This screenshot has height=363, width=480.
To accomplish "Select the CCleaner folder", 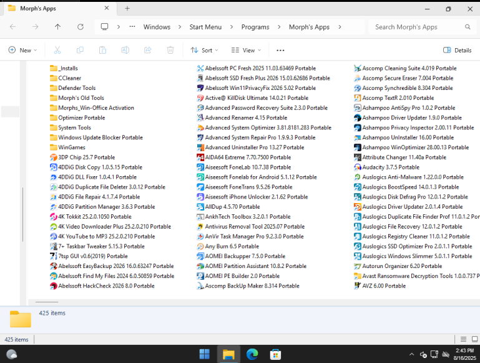I will pyautogui.click(x=66, y=78).
